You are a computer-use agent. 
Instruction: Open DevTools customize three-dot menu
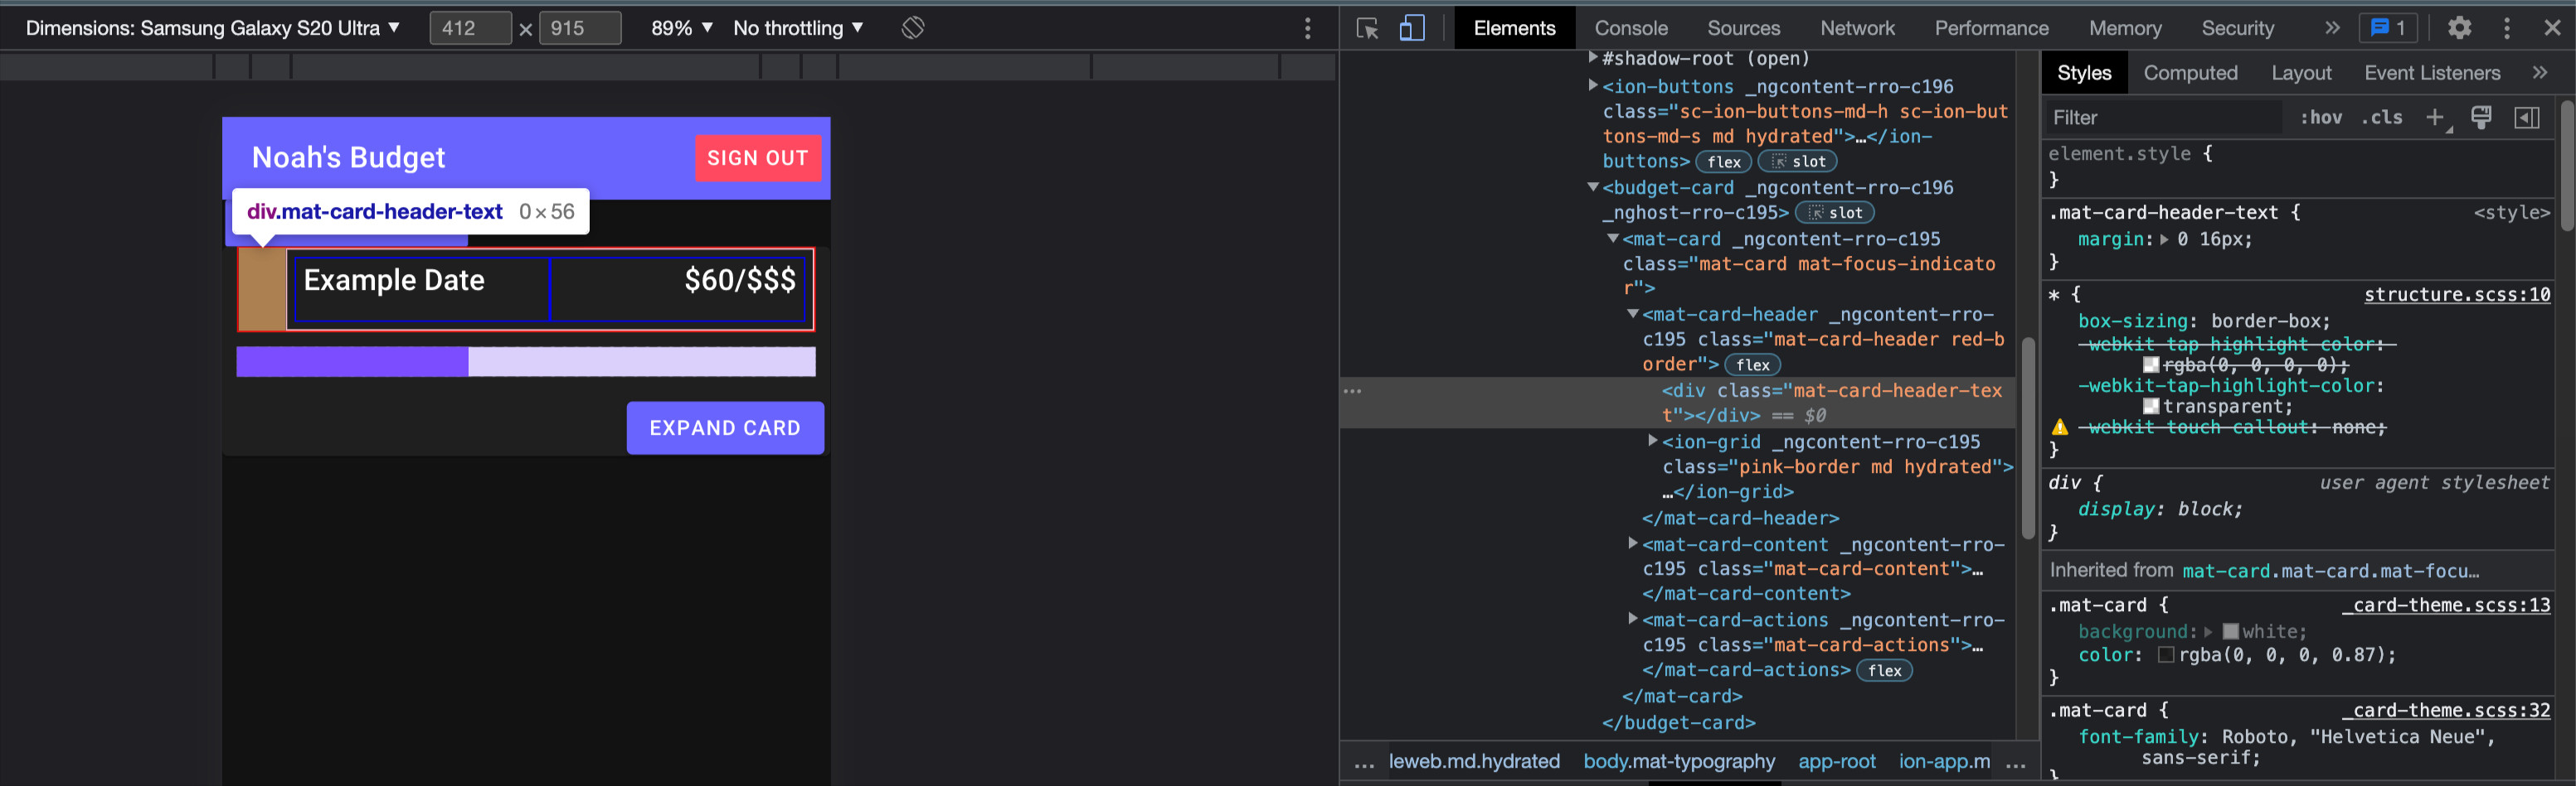coord(2506,28)
